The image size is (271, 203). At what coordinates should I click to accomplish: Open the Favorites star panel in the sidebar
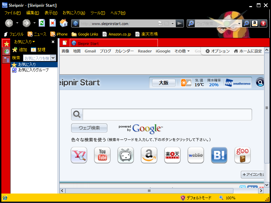click(6, 44)
